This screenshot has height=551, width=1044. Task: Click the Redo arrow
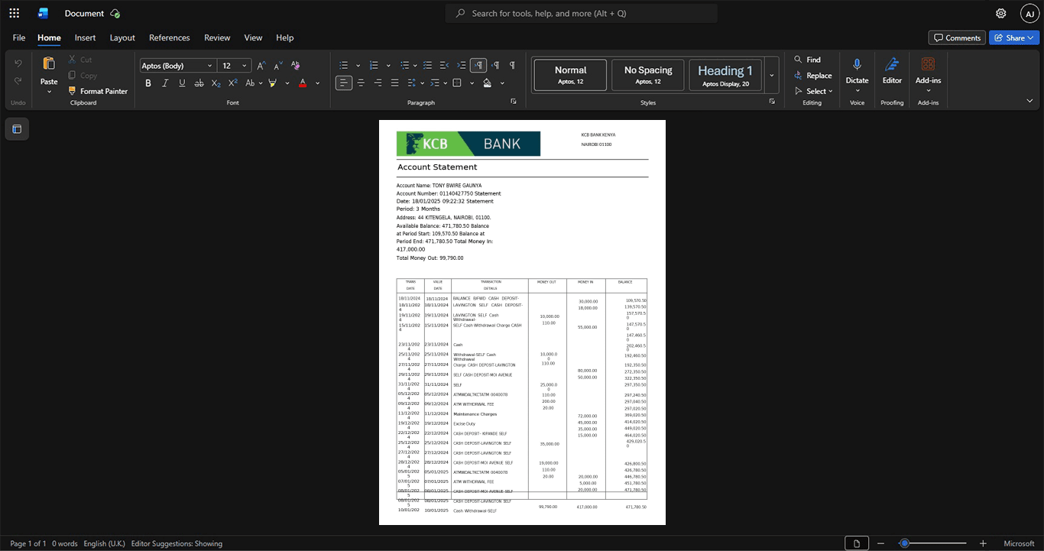(18, 80)
